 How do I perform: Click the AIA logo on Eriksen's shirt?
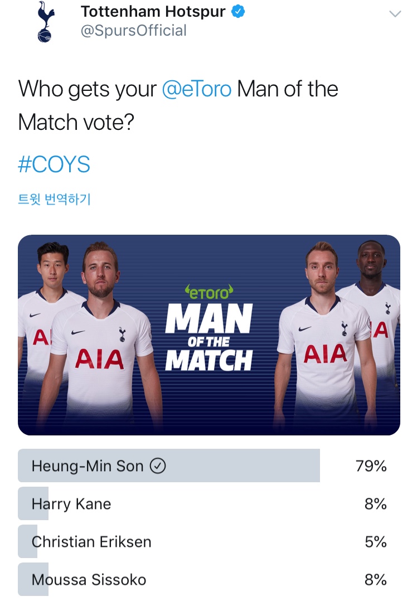324,354
